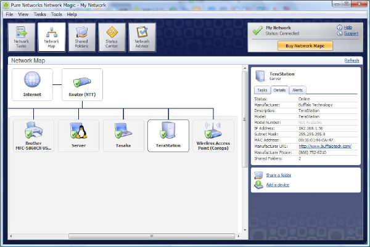This screenshot has height=247, width=370.
Task: Open the Tools menu
Action: pos(57,14)
